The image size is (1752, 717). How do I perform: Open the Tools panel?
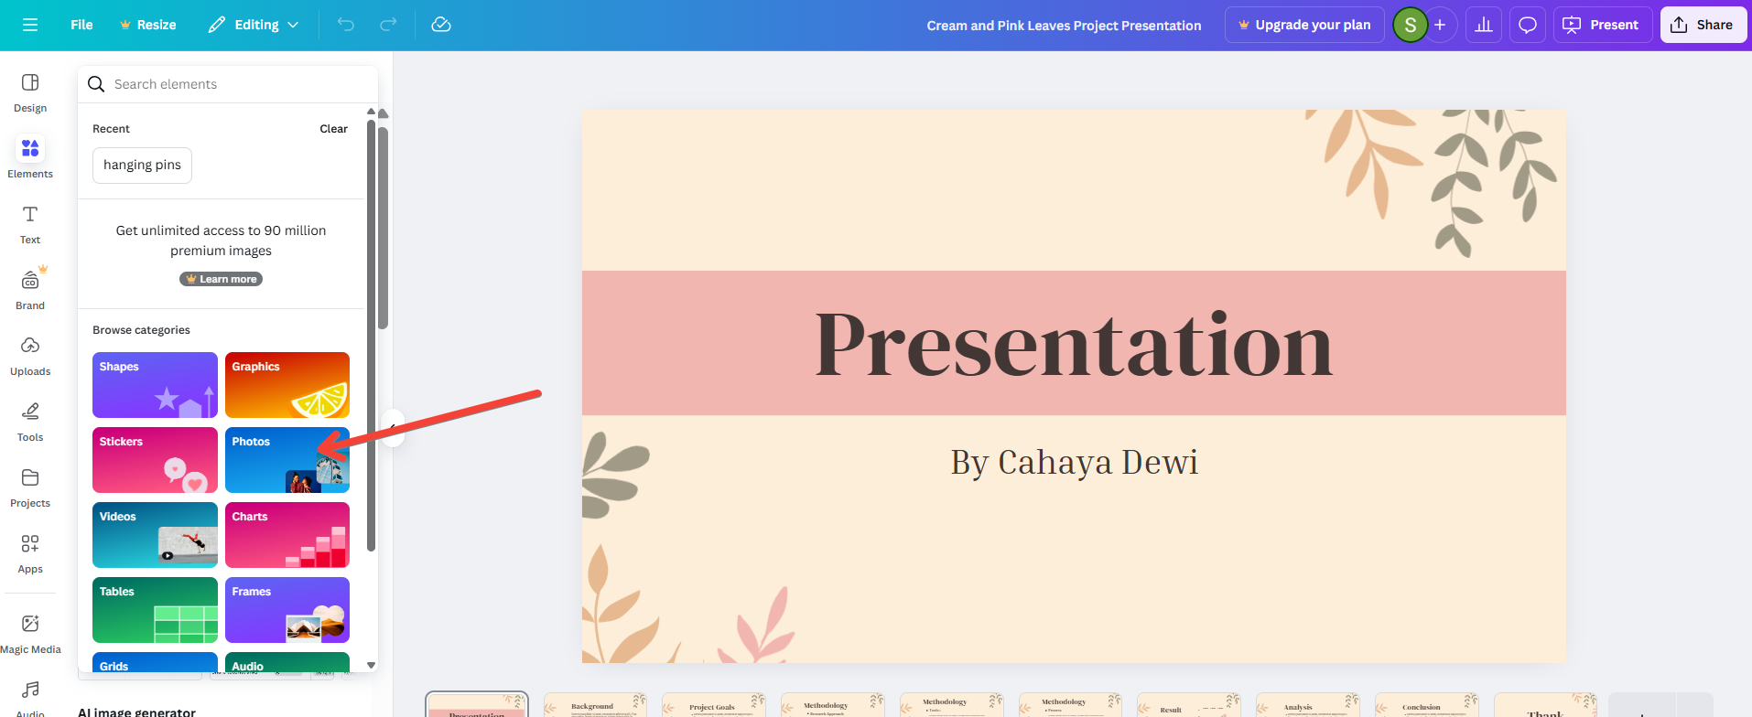click(x=30, y=422)
